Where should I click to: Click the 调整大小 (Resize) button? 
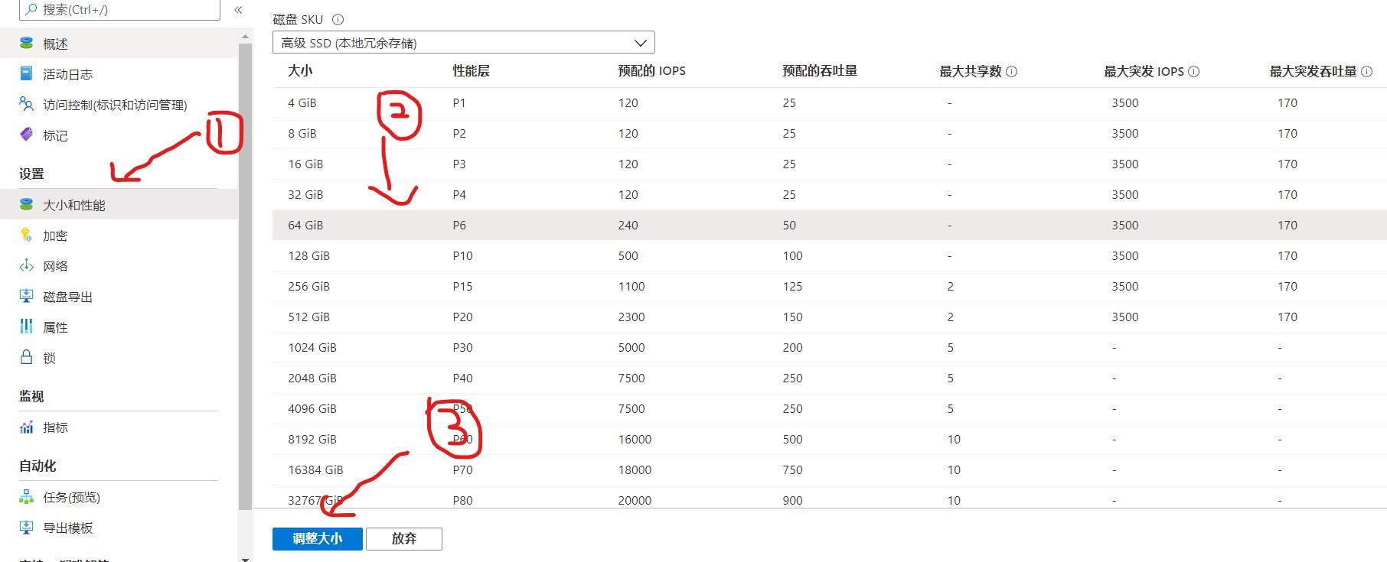[317, 538]
